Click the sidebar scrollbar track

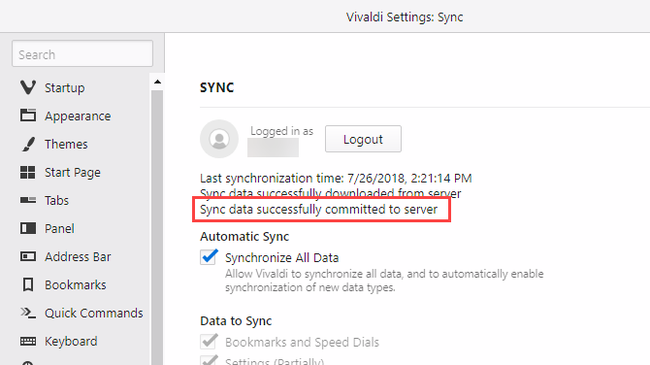(x=157, y=227)
